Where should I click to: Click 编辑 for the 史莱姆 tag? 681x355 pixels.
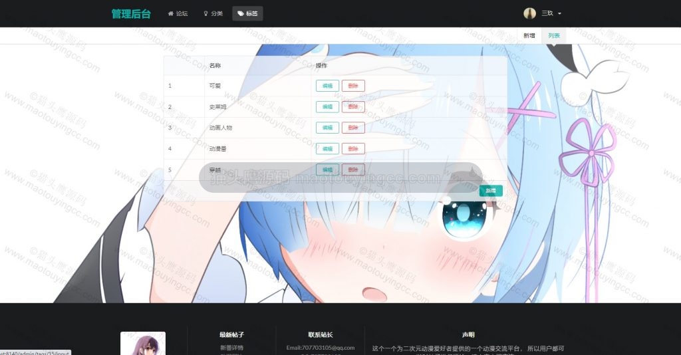point(327,107)
